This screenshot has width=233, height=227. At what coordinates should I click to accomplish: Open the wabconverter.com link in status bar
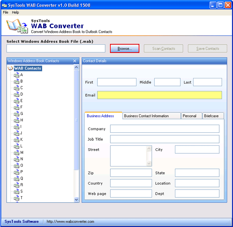tap(70, 222)
